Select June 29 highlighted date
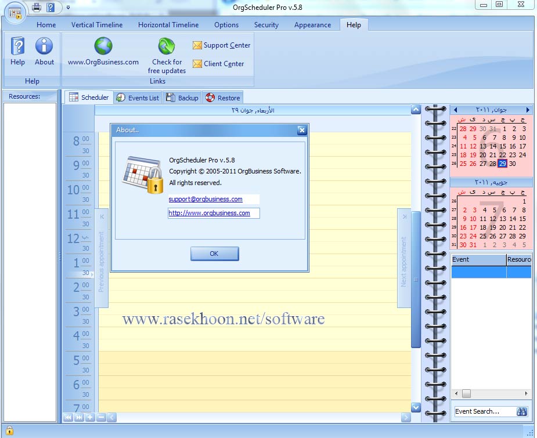 [x=502, y=164]
